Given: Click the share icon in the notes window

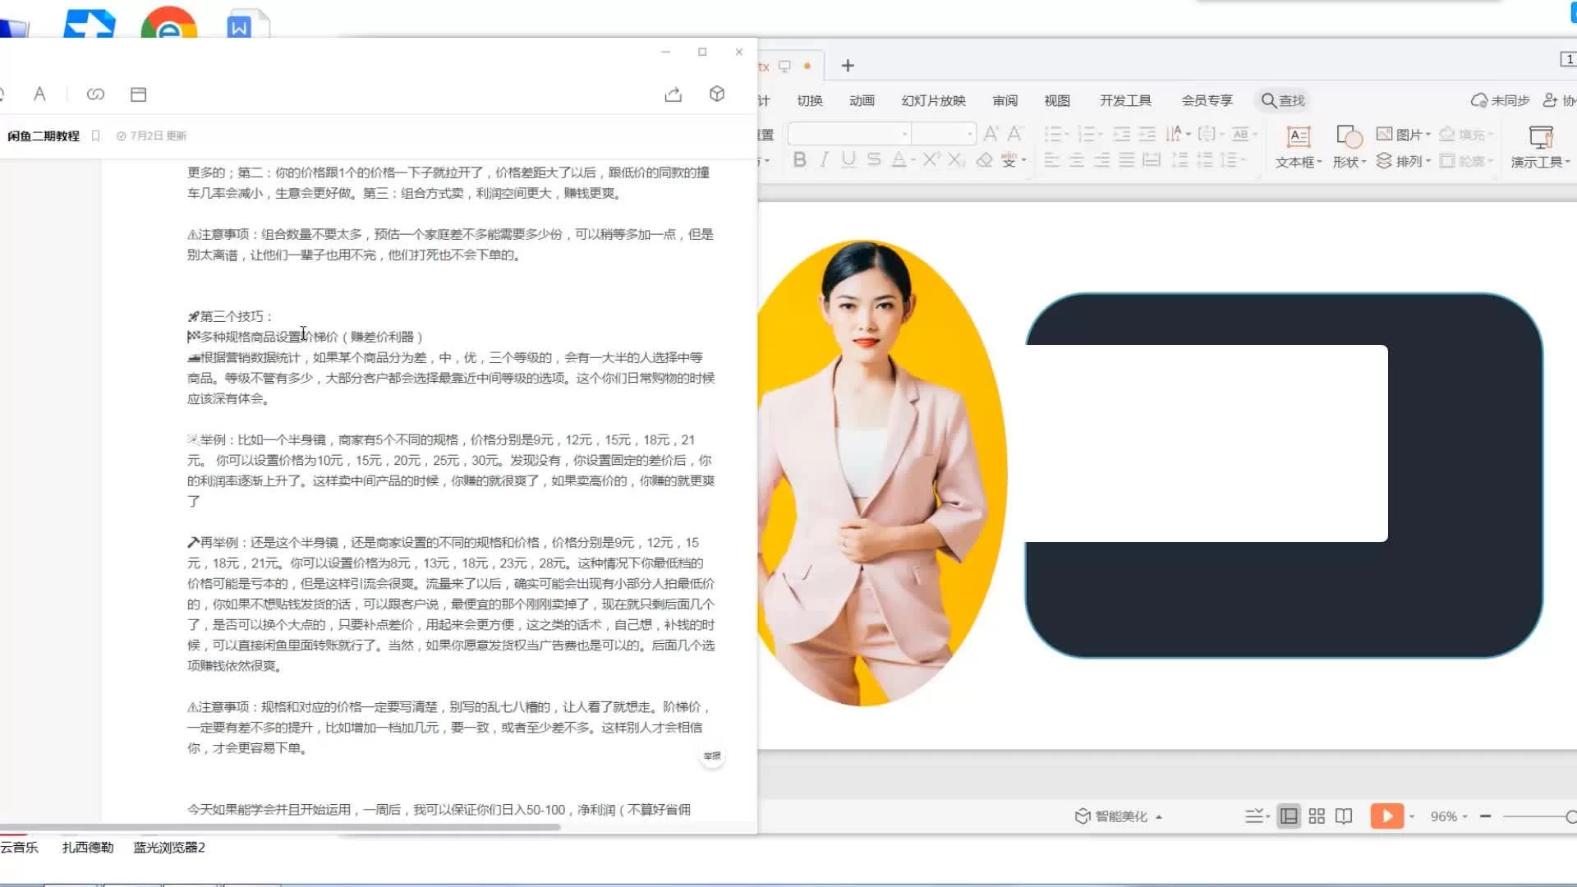Looking at the screenshot, I should [673, 94].
